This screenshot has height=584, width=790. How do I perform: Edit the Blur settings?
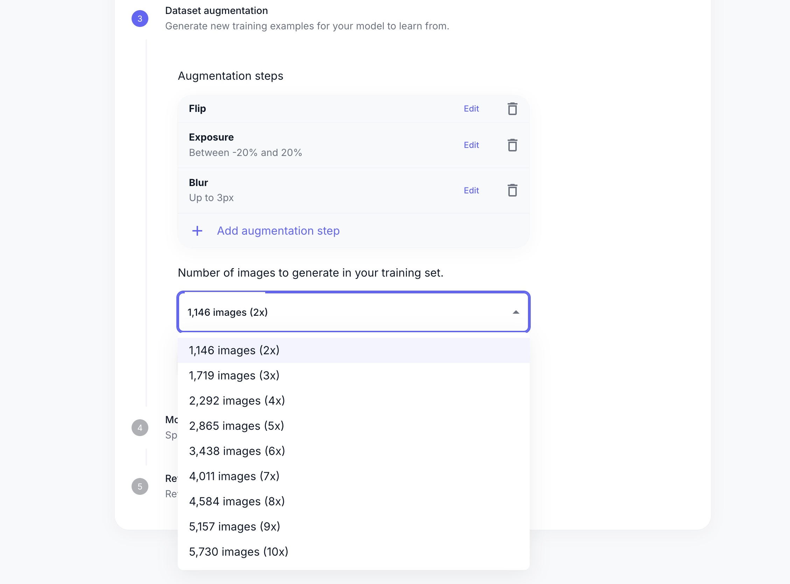point(471,191)
